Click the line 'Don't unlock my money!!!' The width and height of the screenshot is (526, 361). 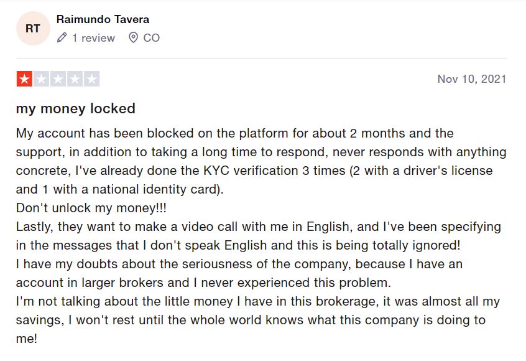pos(91,208)
